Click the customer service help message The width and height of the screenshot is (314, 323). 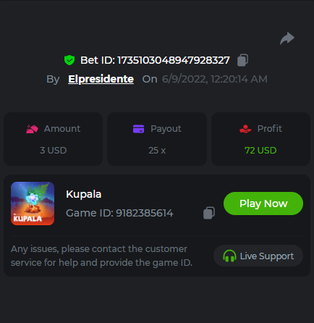tap(101, 256)
